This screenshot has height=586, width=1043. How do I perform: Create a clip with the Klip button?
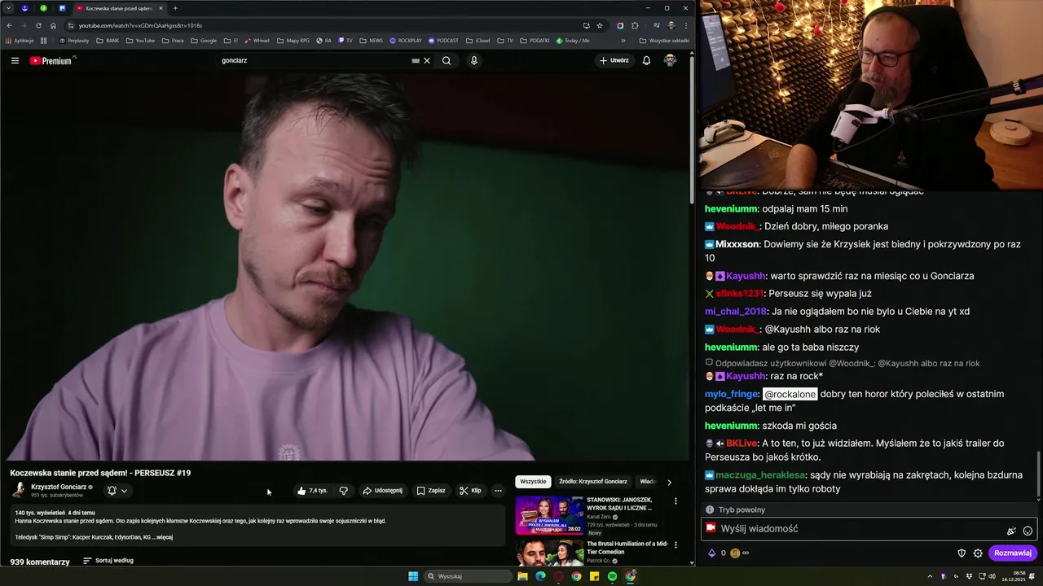[x=470, y=491]
